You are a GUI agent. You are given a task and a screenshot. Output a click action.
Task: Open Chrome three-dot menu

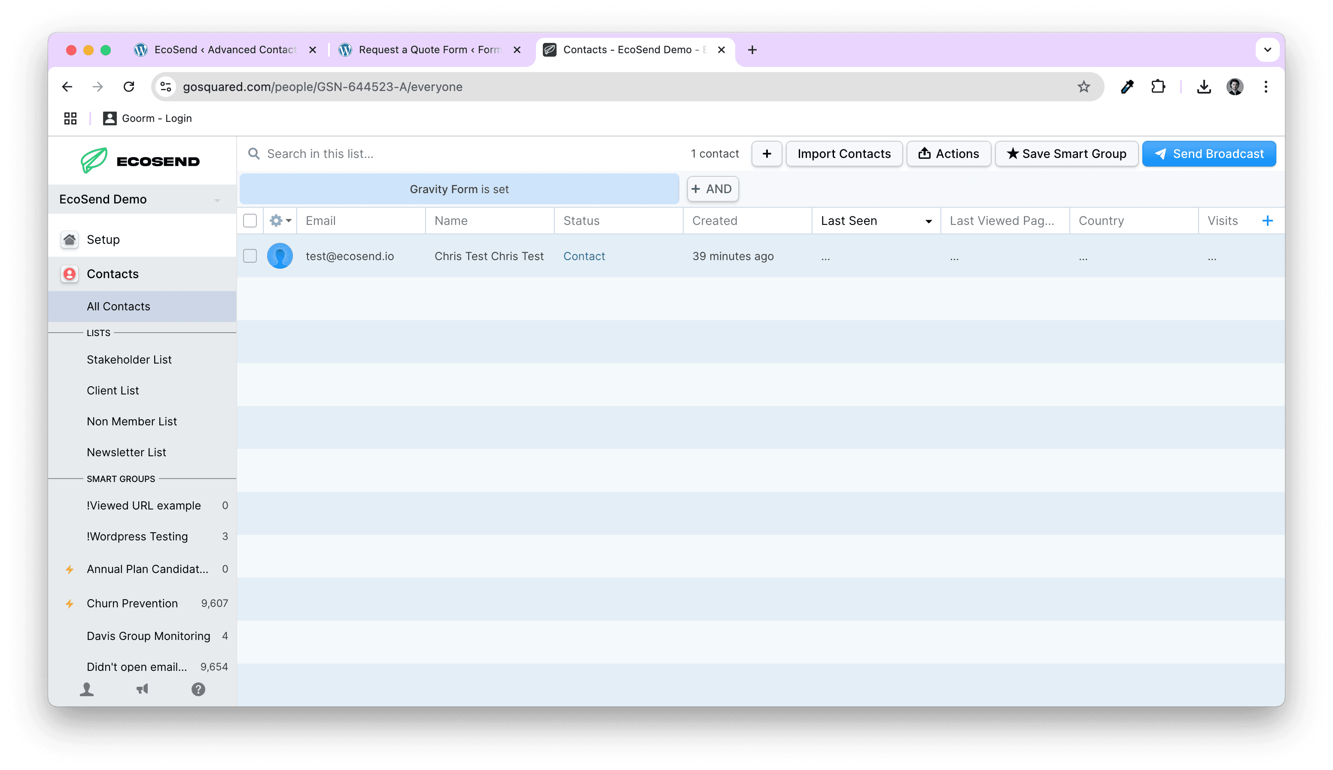[1266, 87]
